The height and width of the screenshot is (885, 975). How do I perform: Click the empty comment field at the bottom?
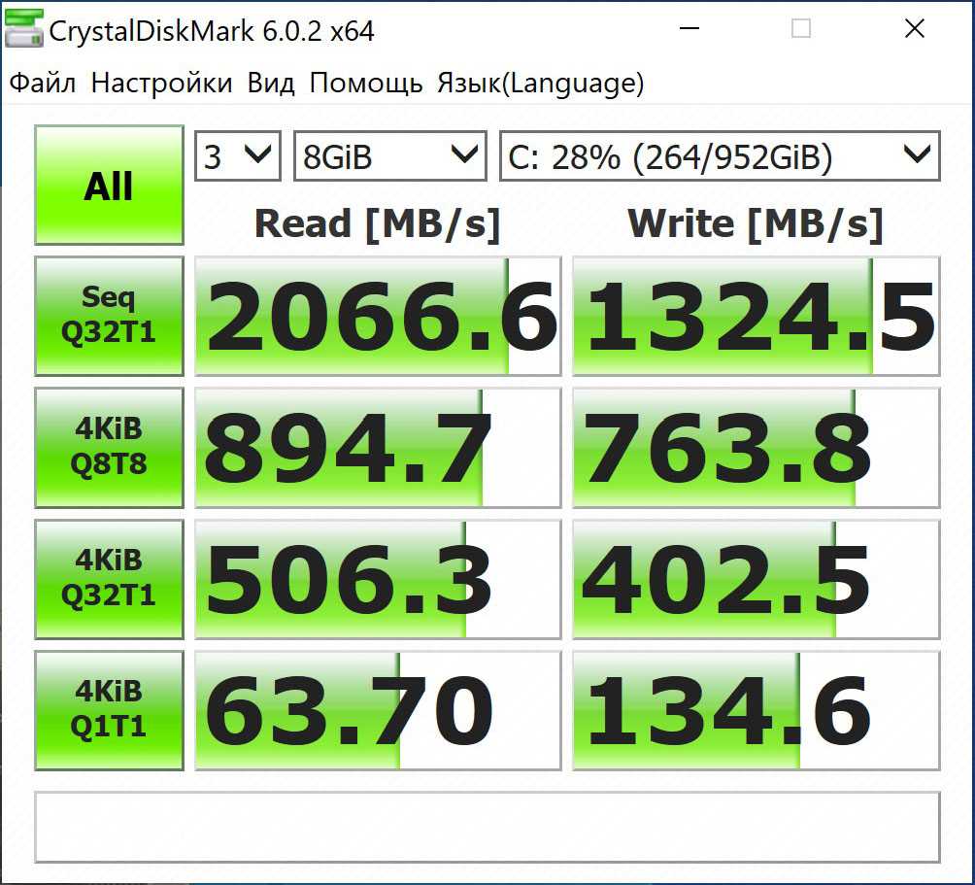[487, 827]
